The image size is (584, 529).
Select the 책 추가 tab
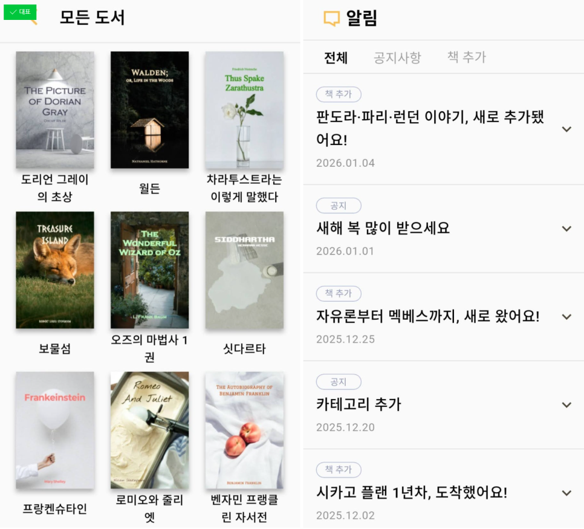click(x=466, y=57)
